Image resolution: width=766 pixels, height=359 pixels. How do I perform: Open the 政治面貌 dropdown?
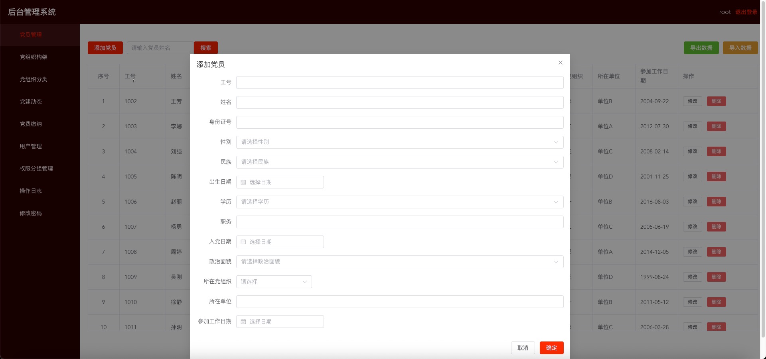tap(400, 262)
